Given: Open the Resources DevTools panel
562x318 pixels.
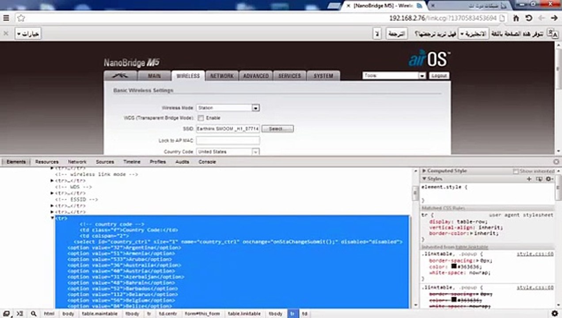Looking at the screenshot, I should click(47, 162).
